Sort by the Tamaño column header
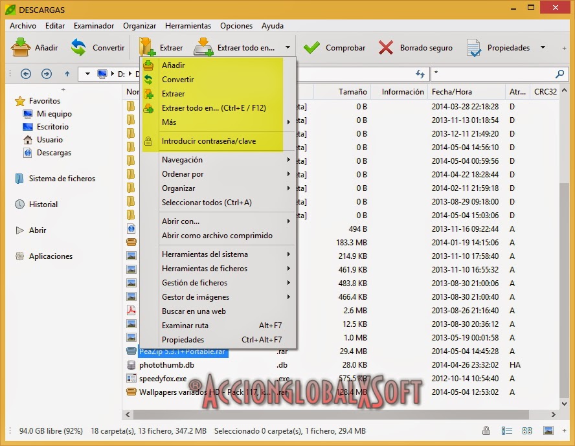575x446 pixels. pos(342,92)
